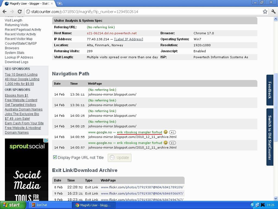Click the Returning Visits value 289
278x209 pixels.
pos(90,51)
